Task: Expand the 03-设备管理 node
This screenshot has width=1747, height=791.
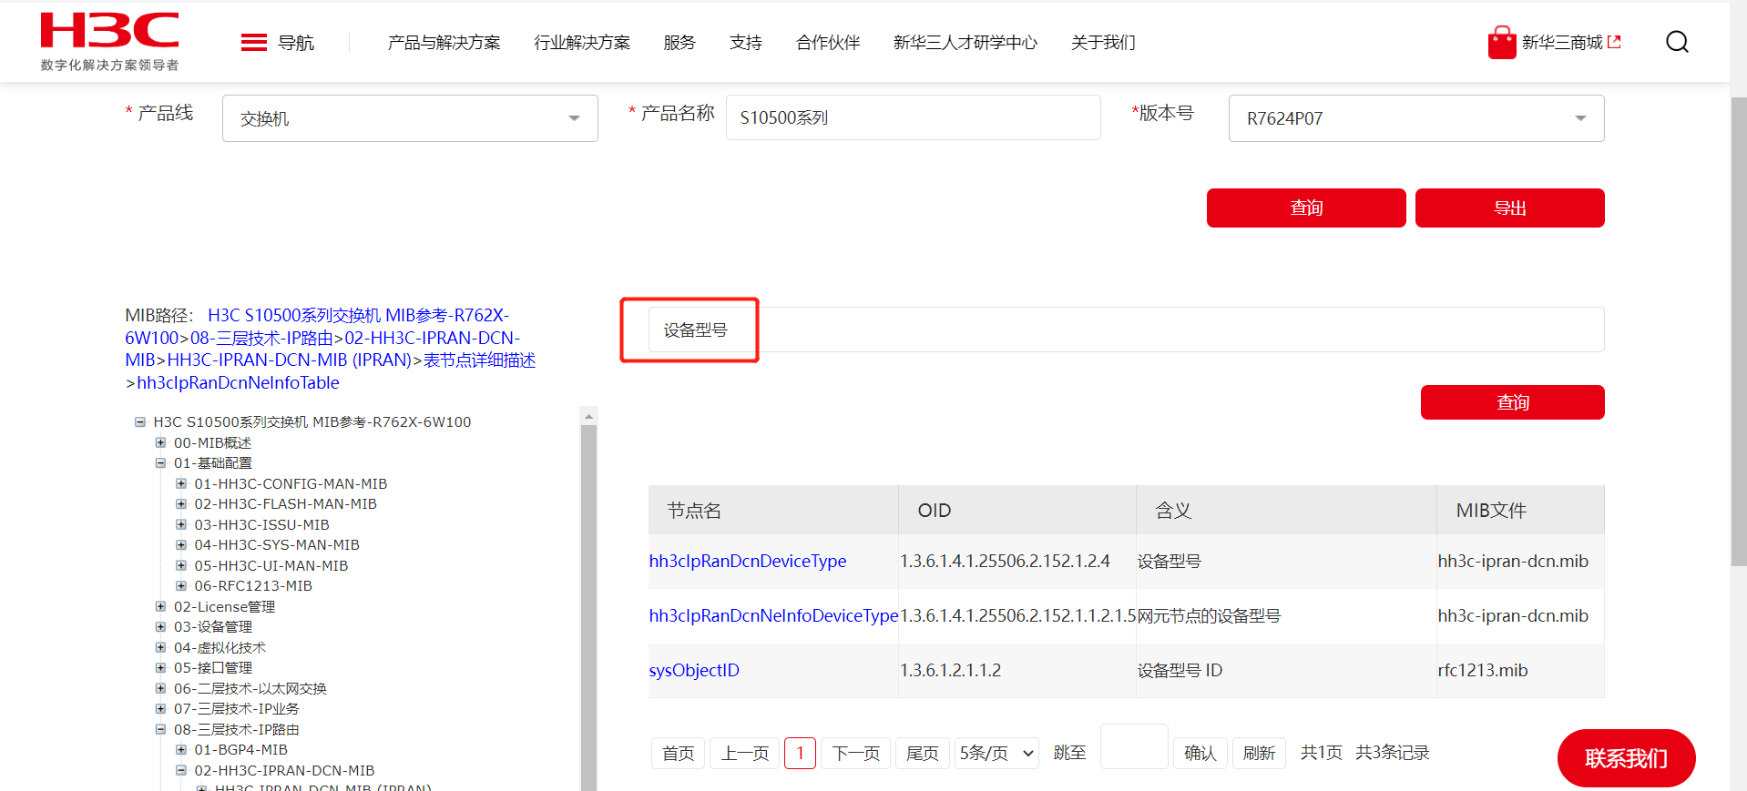Action: point(160,626)
